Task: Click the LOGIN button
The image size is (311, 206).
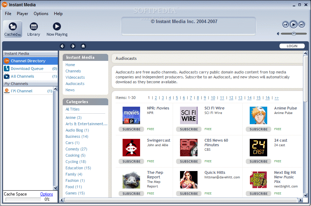Action: click(x=292, y=46)
